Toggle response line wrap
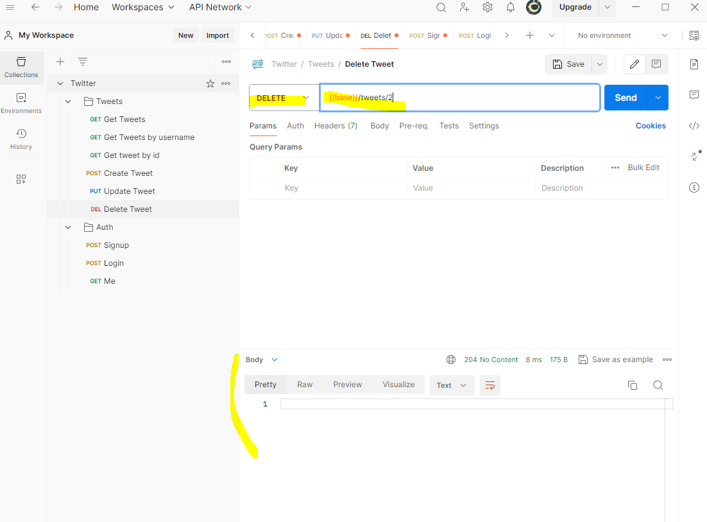 pyautogui.click(x=490, y=385)
